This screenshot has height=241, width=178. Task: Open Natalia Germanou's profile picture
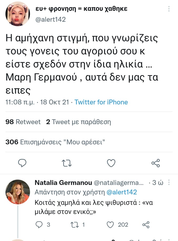click(x=18, y=192)
